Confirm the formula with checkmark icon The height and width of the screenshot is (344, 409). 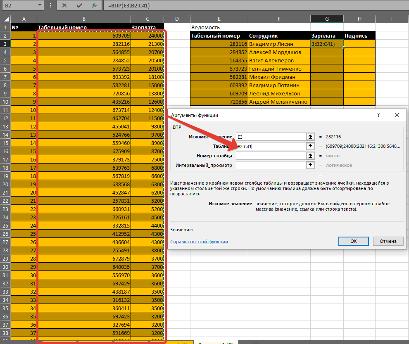pos(79,5)
